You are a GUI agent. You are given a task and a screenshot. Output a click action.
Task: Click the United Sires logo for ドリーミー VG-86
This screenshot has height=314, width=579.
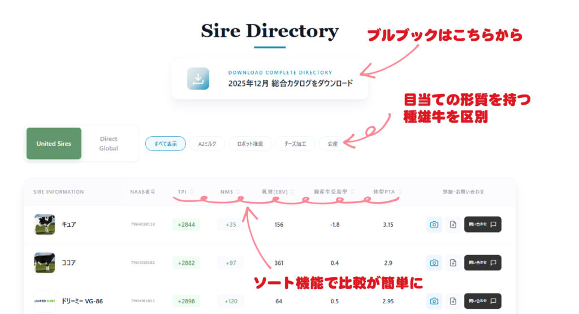click(45, 301)
